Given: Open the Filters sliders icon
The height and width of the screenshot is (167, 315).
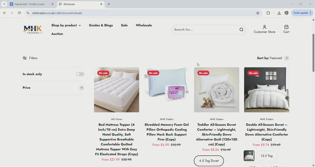Looking at the screenshot, I should pyautogui.click(x=25, y=58).
